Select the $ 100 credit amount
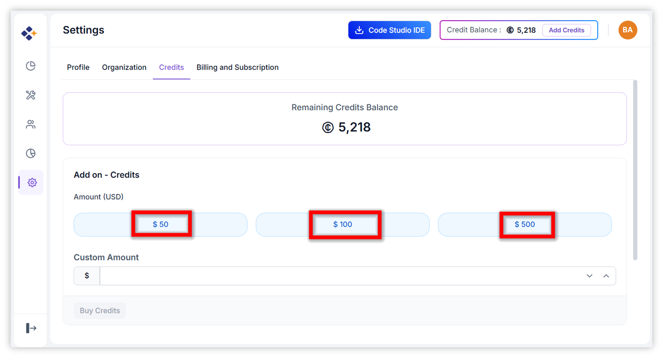 [x=343, y=224]
